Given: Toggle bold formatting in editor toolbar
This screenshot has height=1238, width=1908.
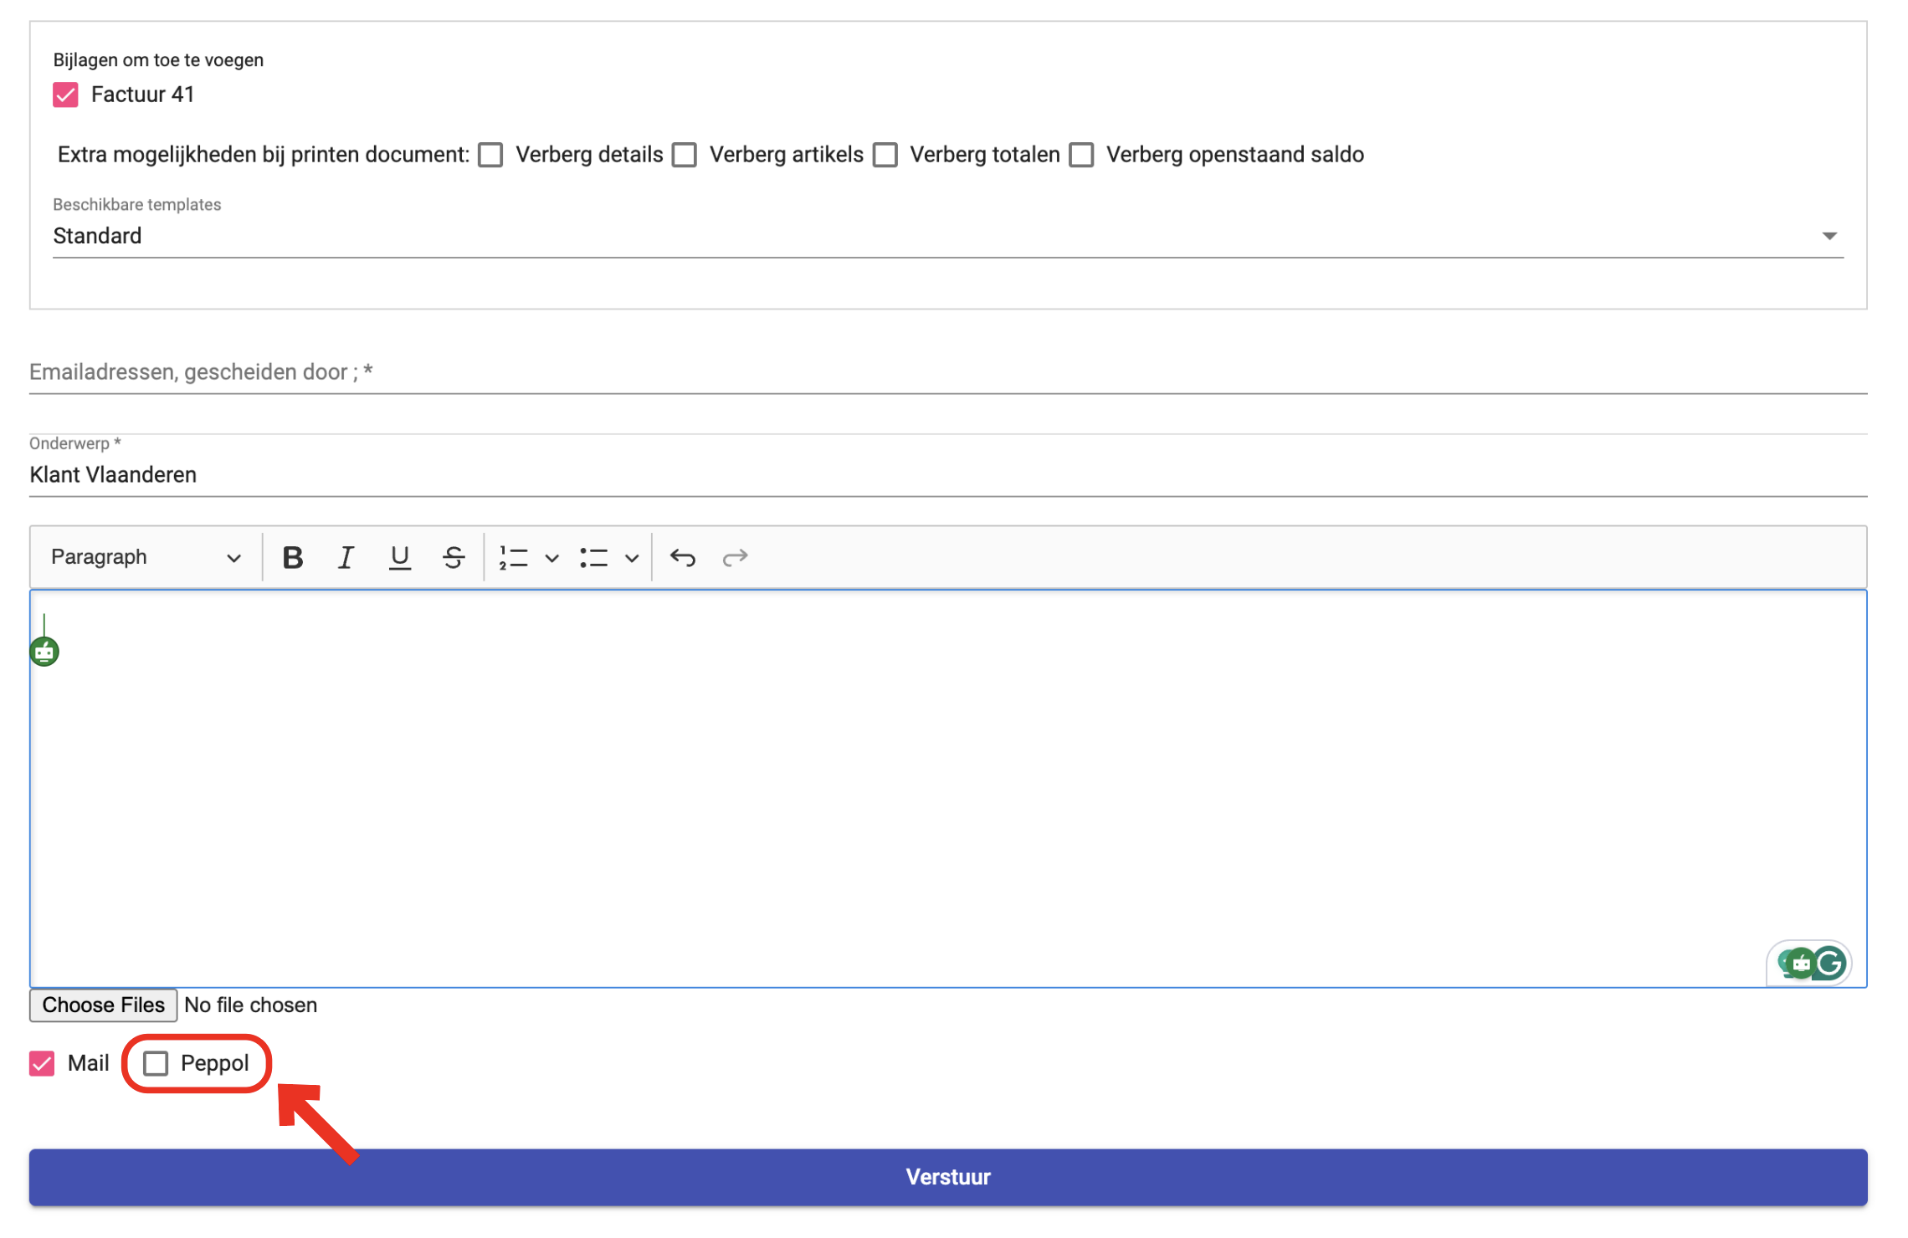Looking at the screenshot, I should point(292,557).
